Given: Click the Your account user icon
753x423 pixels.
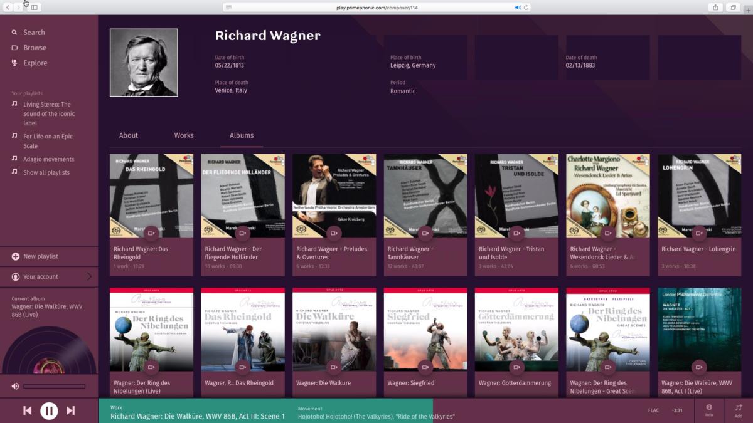Looking at the screenshot, I should click(16, 276).
